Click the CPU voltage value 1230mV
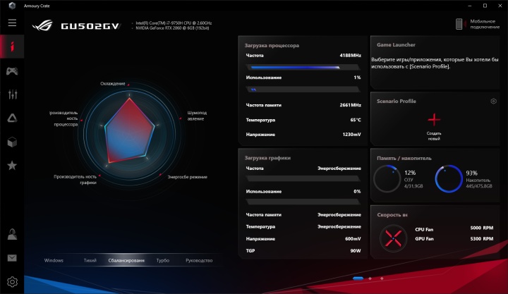This screenshot has width=508, height=294. 351,135
